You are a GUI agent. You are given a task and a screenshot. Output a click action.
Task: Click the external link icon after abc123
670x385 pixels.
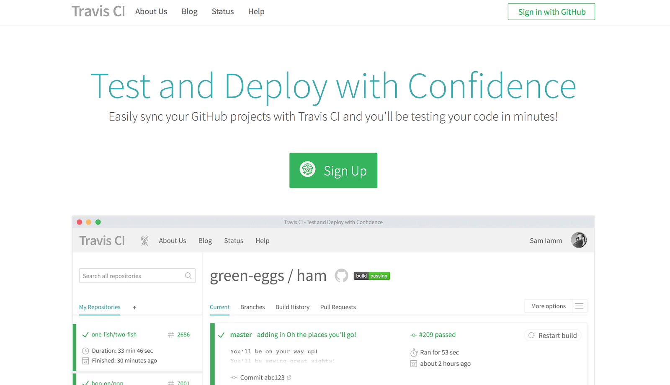(289, 377)
